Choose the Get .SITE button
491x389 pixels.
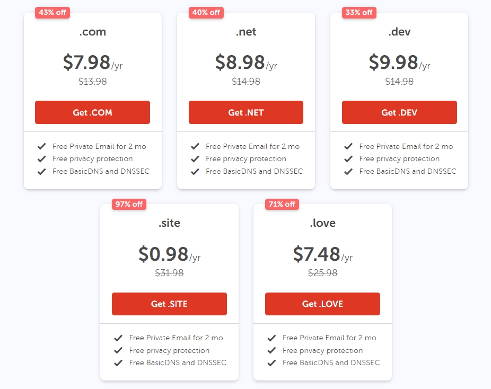169,304
